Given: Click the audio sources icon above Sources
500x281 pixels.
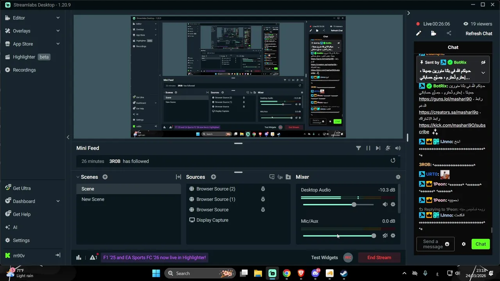Looking at the screenshot, I should pos(280,177).
